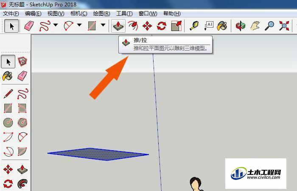Select the Pan hand tool
297x191 pixels.
tap(255, 26)
